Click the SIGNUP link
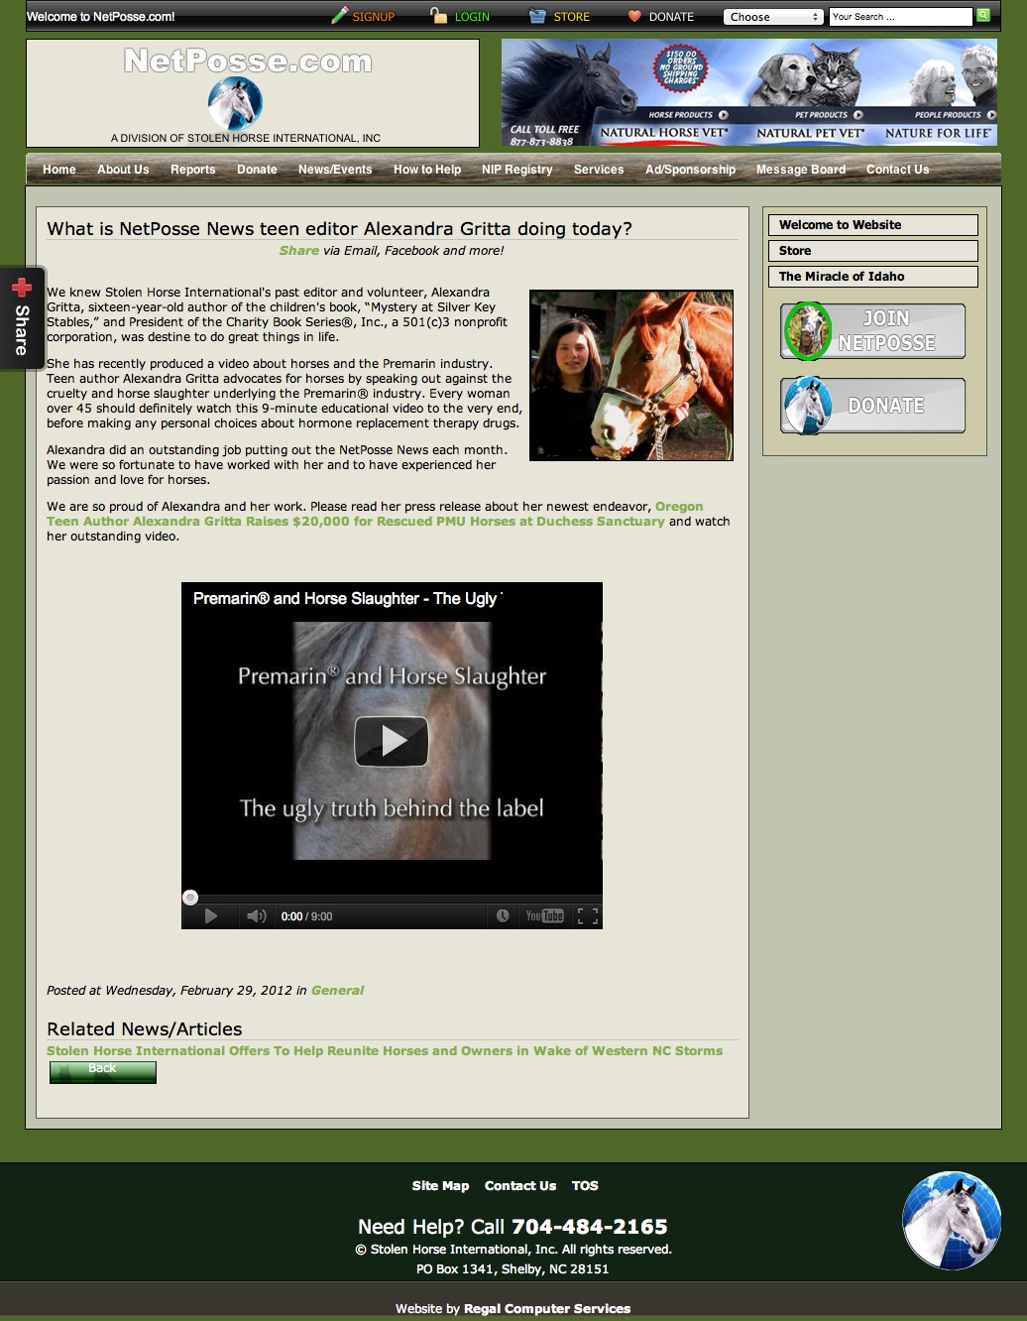Screen dimensions: 1027x1321 click(x=374, y=17)
